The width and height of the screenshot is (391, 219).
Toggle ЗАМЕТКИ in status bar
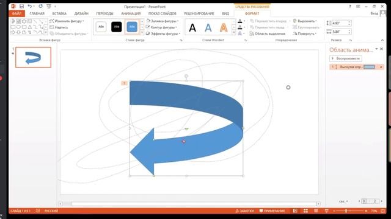coord(244,211)
